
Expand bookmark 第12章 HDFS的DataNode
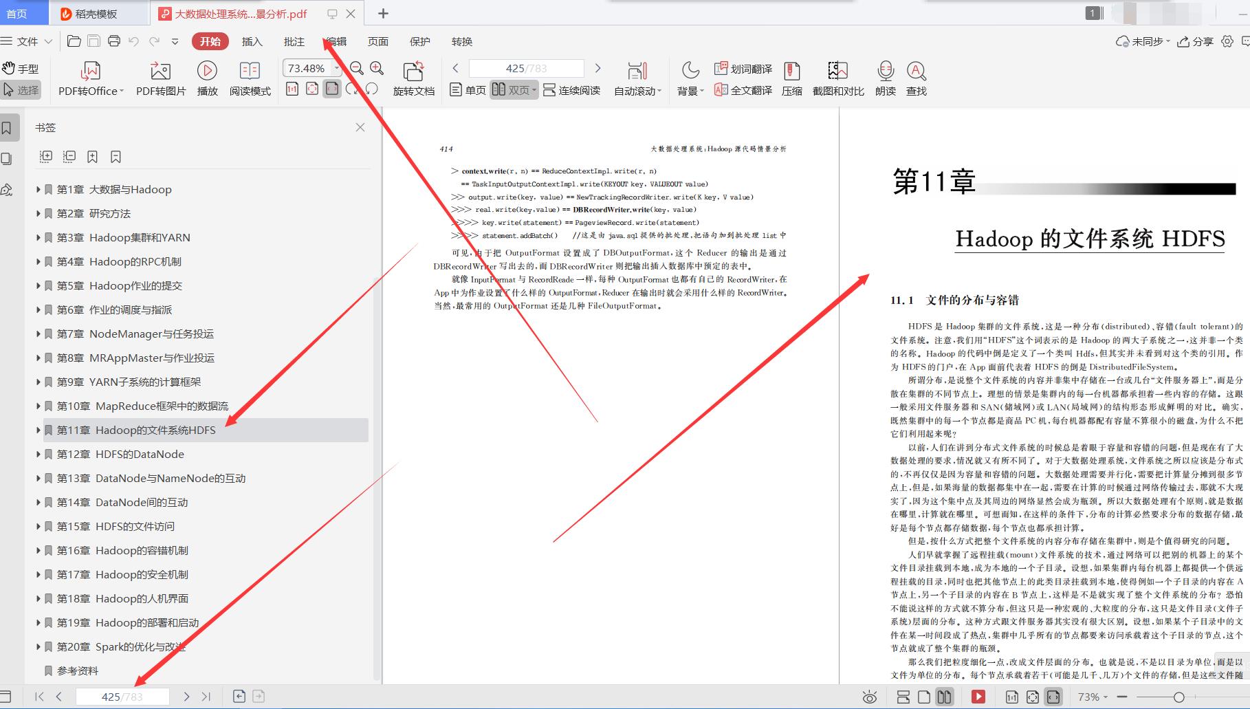pos(39,455)
